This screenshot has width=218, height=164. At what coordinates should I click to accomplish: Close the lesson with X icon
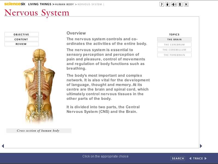pos(186,4)
